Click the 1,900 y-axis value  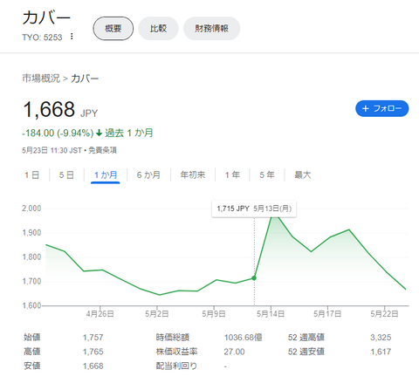coord(31,233)
